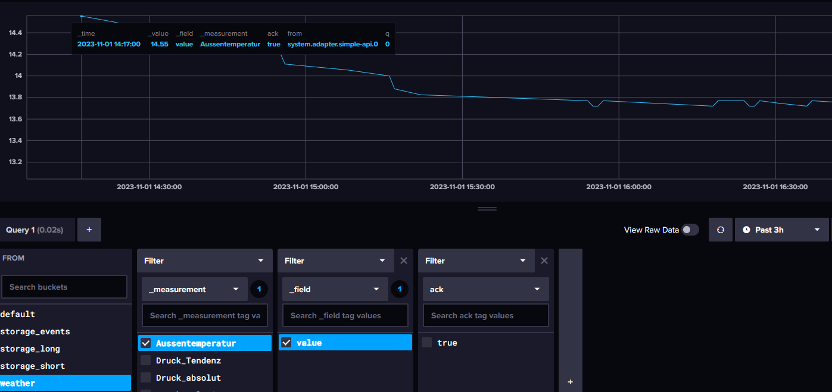Check the Druck_absolut measurement
The image size is (832, 392).
point(146,378)
